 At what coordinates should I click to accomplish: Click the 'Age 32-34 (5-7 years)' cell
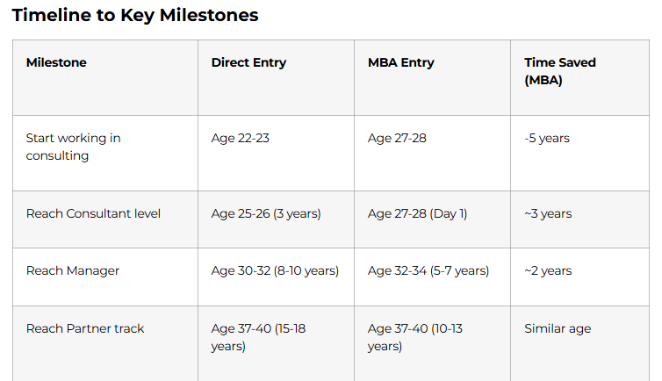coord(428,270)
